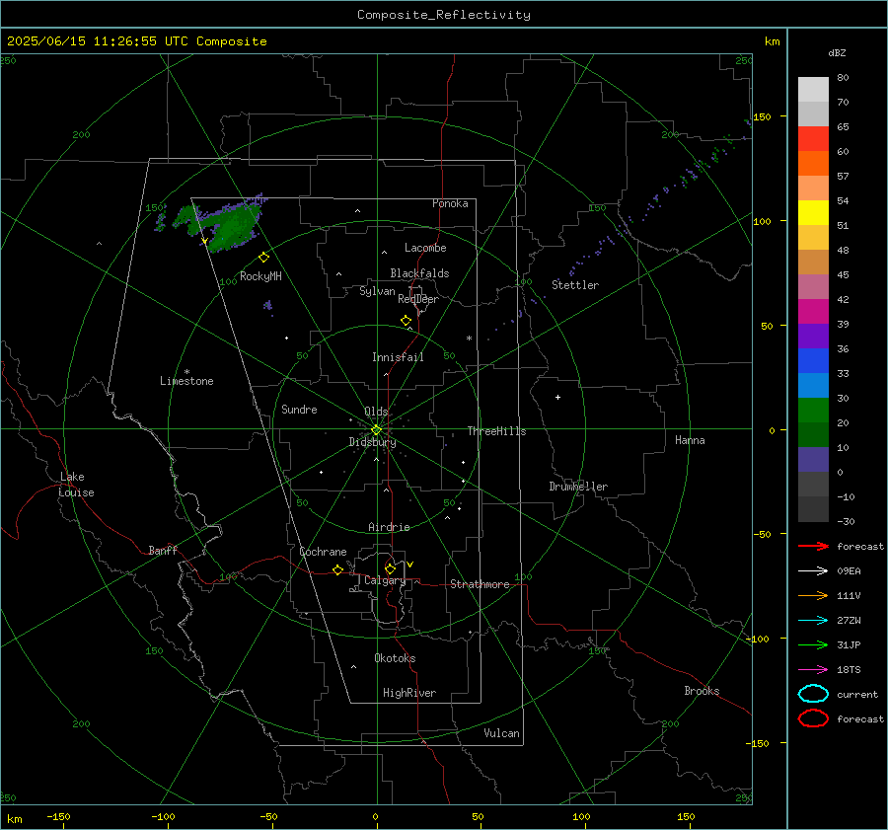Click the Composite_Reflectivity title

coord(444,15)
